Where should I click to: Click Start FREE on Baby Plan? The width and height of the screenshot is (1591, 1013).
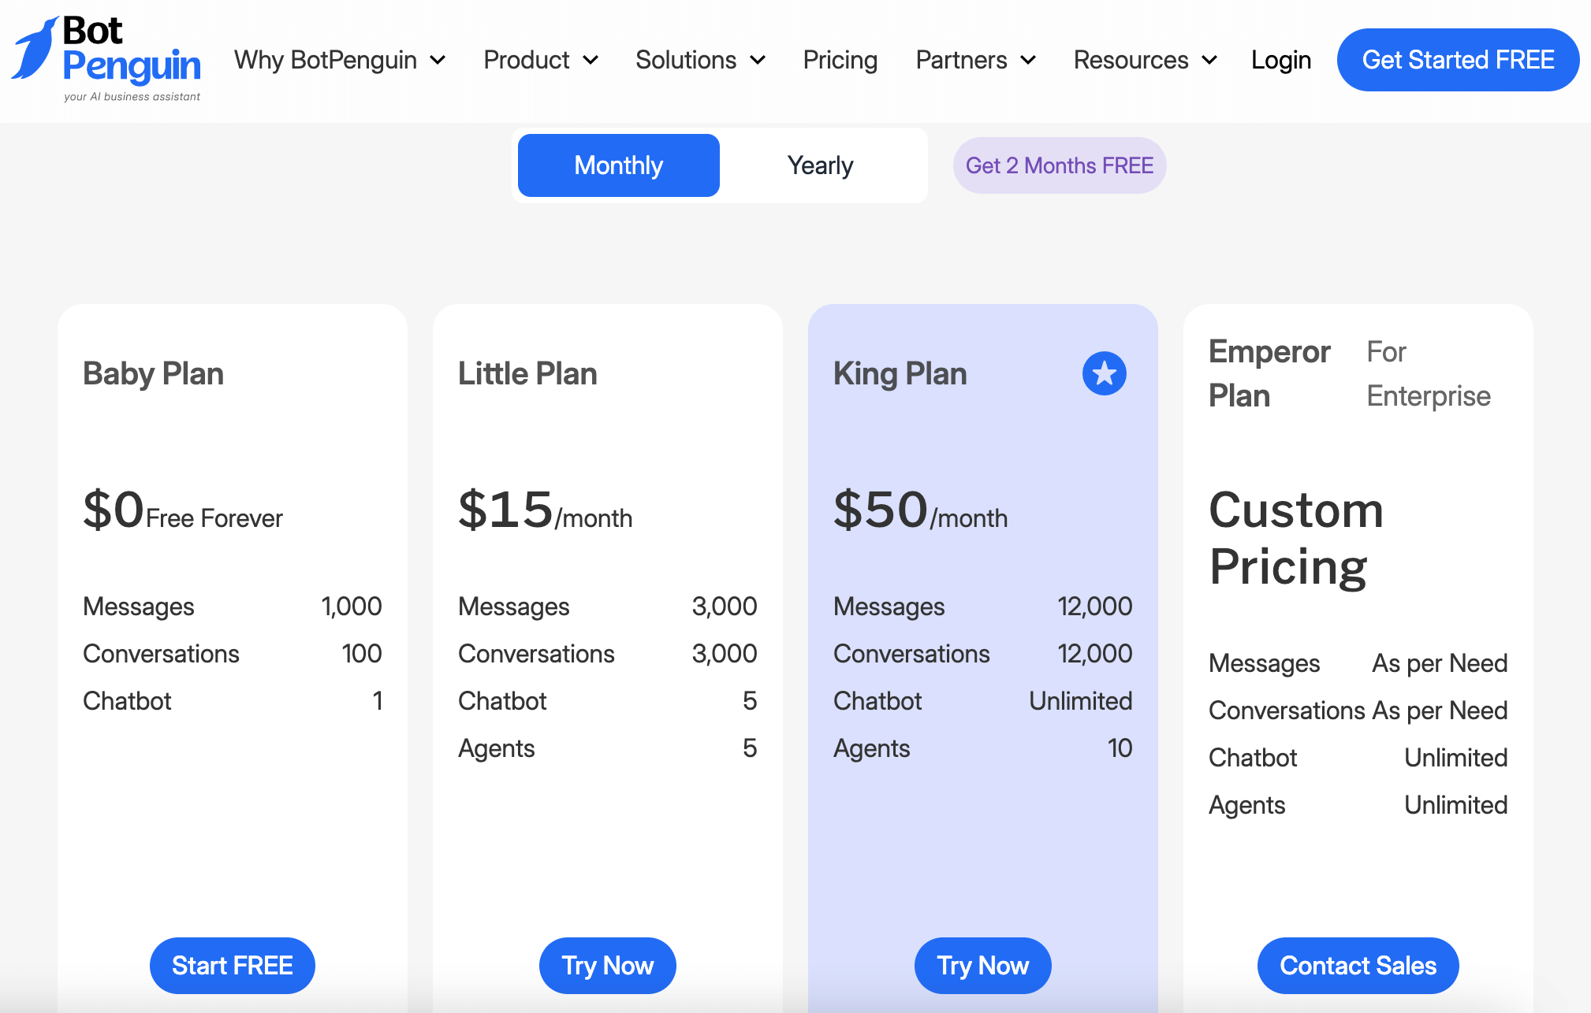233,966
